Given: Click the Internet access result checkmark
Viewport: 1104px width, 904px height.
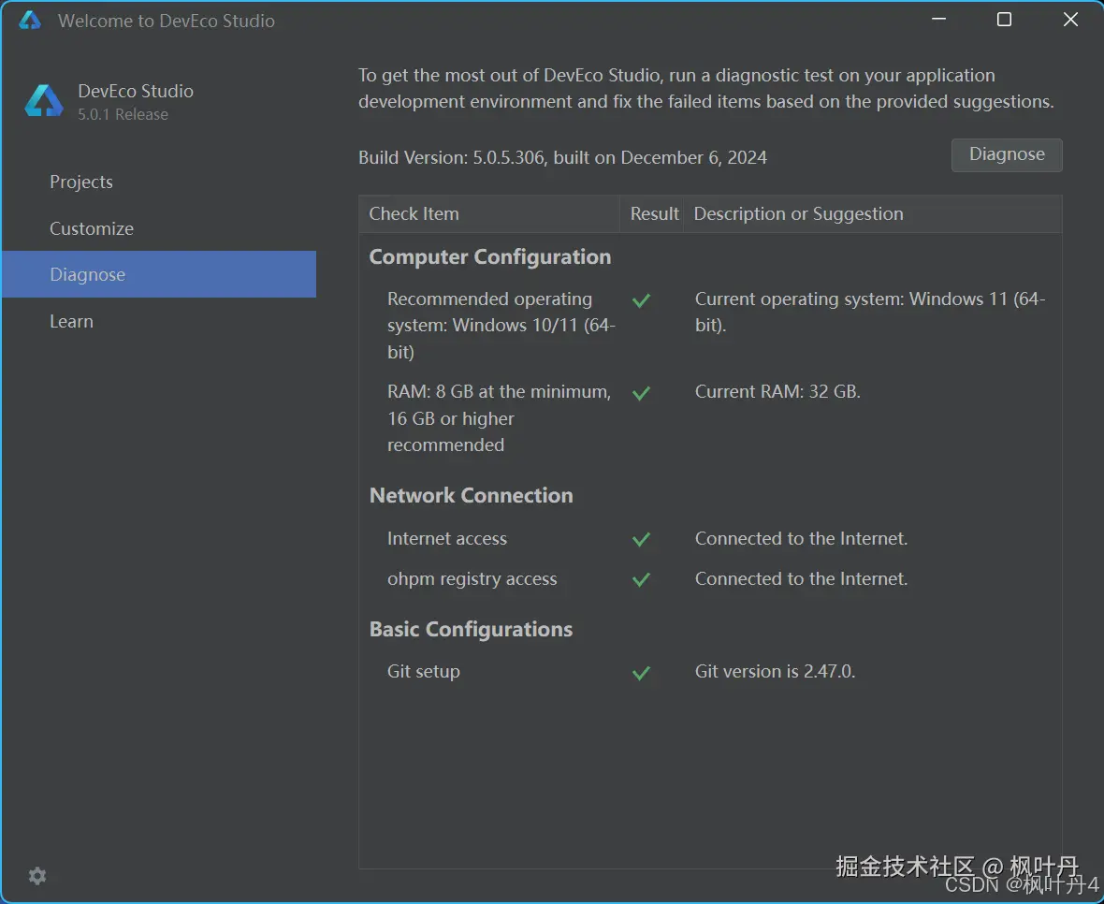Looking at the screenshot, I should pos(641,540).
